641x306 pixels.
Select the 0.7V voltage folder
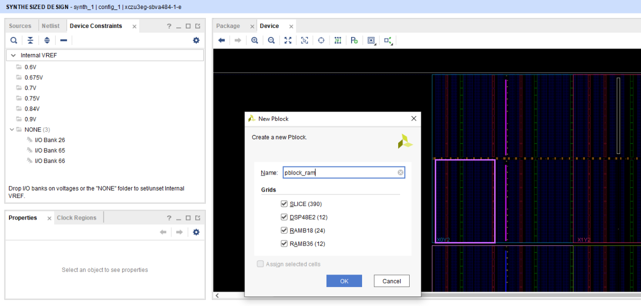click(31, 88)
